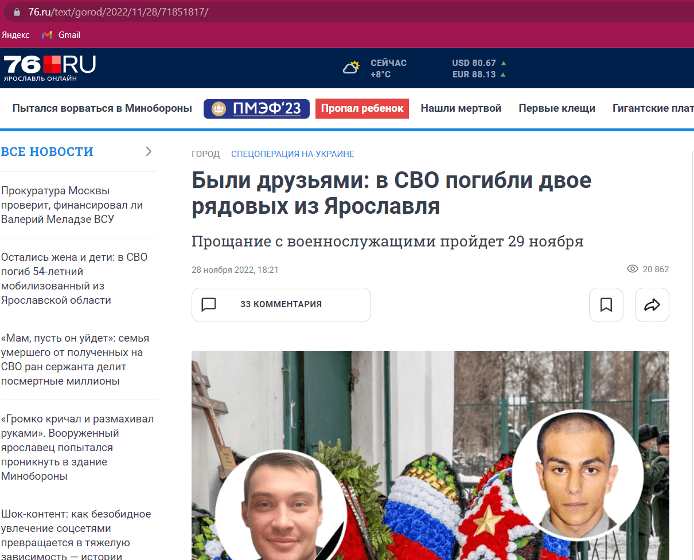This screenshot has height=560, width=694.
Task: Click the Gmail bookmark icon
Action: (47, 35)
